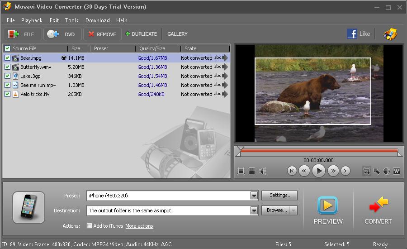Viewport: 407px width, 249px height.
Task: Click the film frame snapshot icon
Action: pos(252,171)
